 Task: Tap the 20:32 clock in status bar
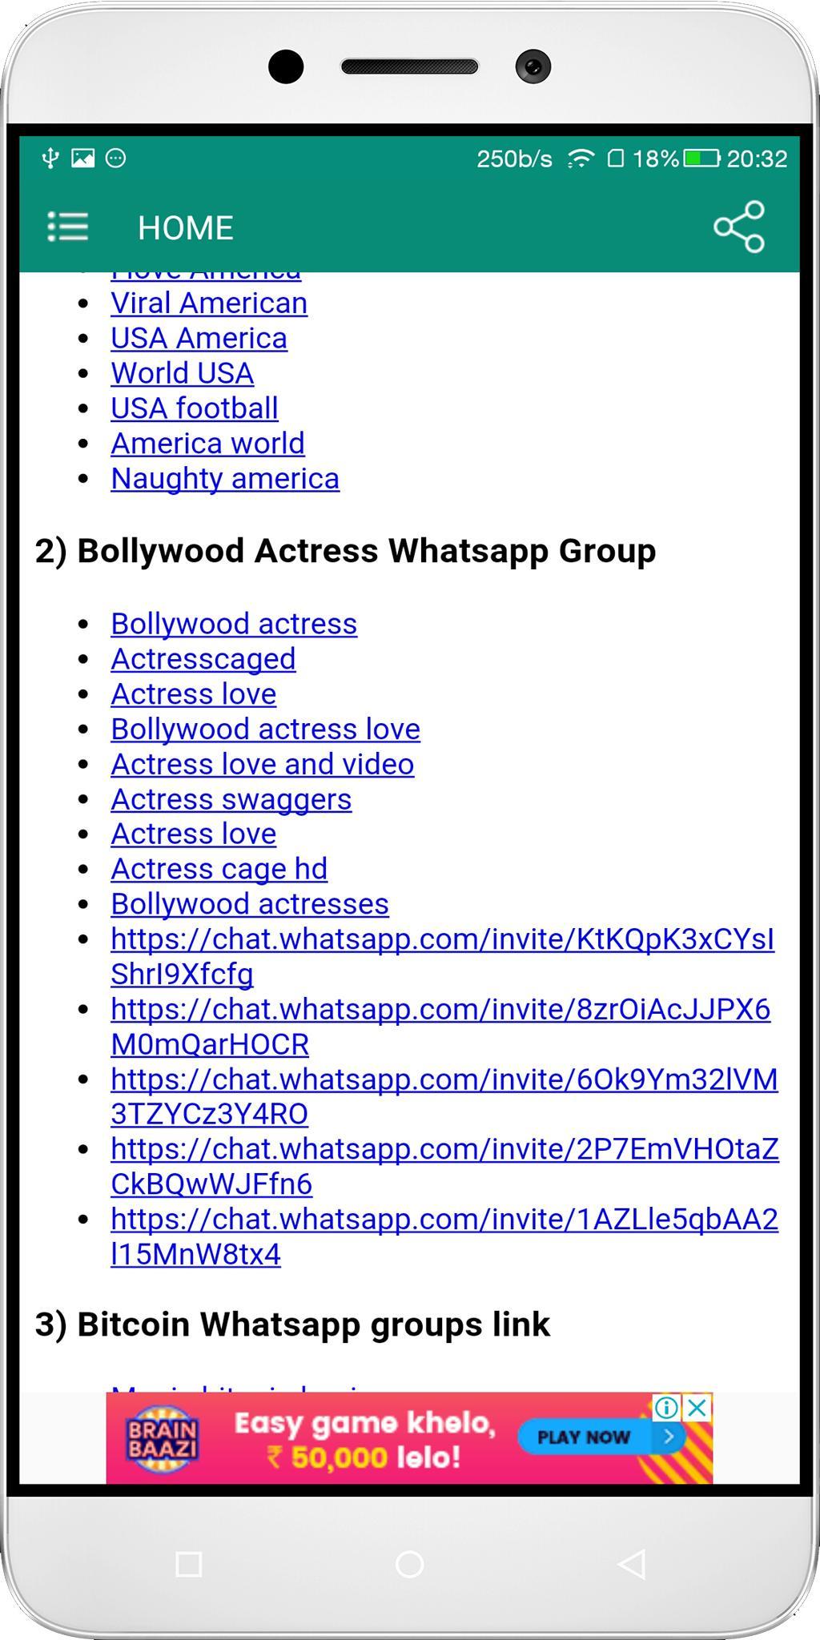point(758,159)
